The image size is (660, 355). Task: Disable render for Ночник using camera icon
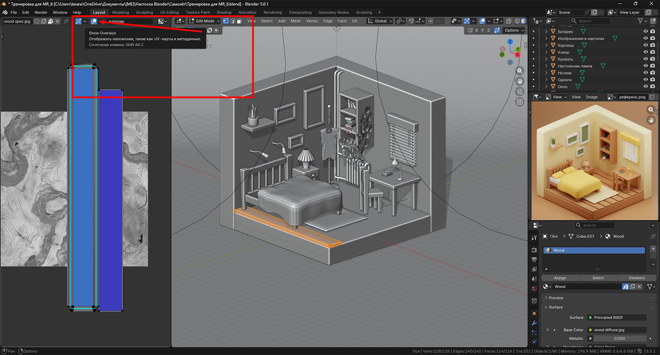click(x=653, y=73)
